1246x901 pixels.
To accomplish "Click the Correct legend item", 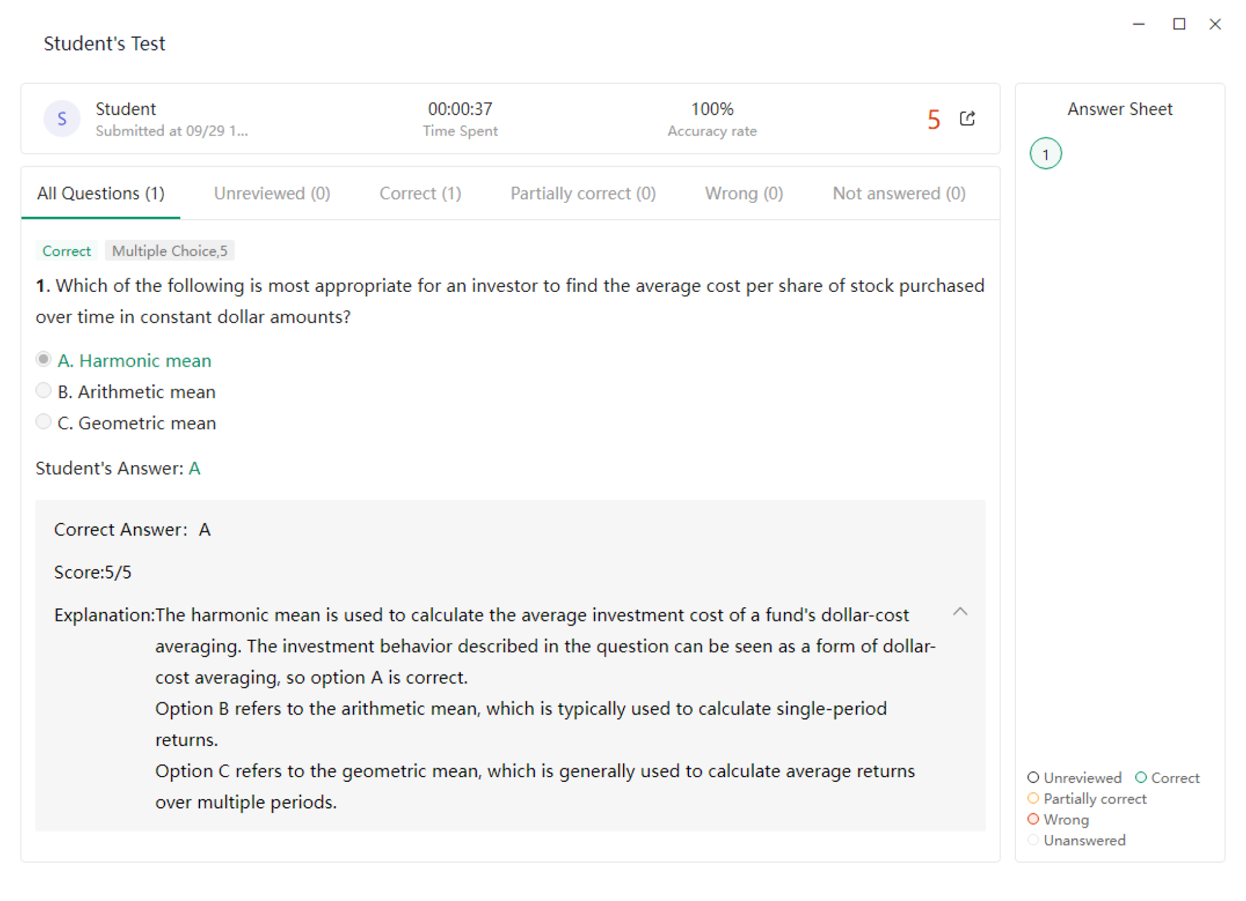I will point(1168,778).
